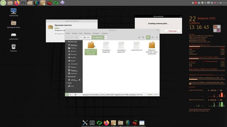Open the volume control in the system tray
Viewport: 227px width, 127px height.
coord(220,3)
